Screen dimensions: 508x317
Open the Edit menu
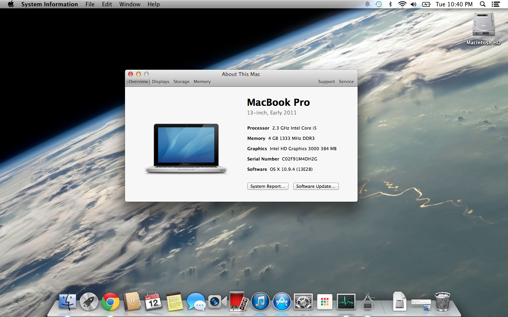pyautogui.click(x=107, y=4)
